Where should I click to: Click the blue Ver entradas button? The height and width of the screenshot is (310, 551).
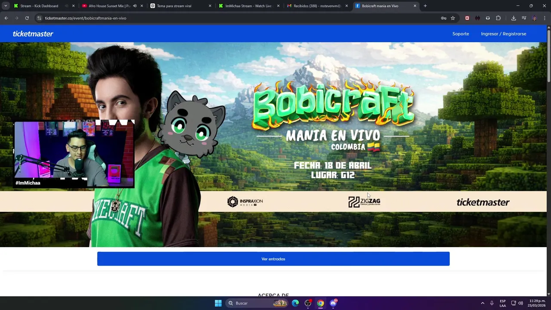coord(273,259)
